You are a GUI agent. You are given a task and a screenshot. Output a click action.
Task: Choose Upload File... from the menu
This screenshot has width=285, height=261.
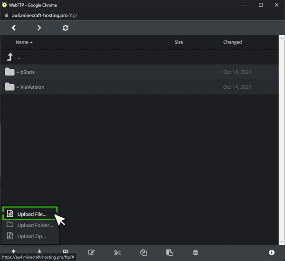[x=30, y=214]
